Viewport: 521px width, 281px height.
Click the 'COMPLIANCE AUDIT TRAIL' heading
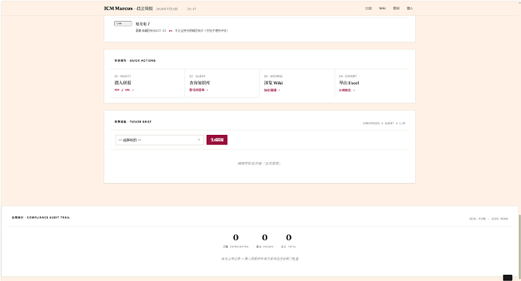(x=41, y=218)
